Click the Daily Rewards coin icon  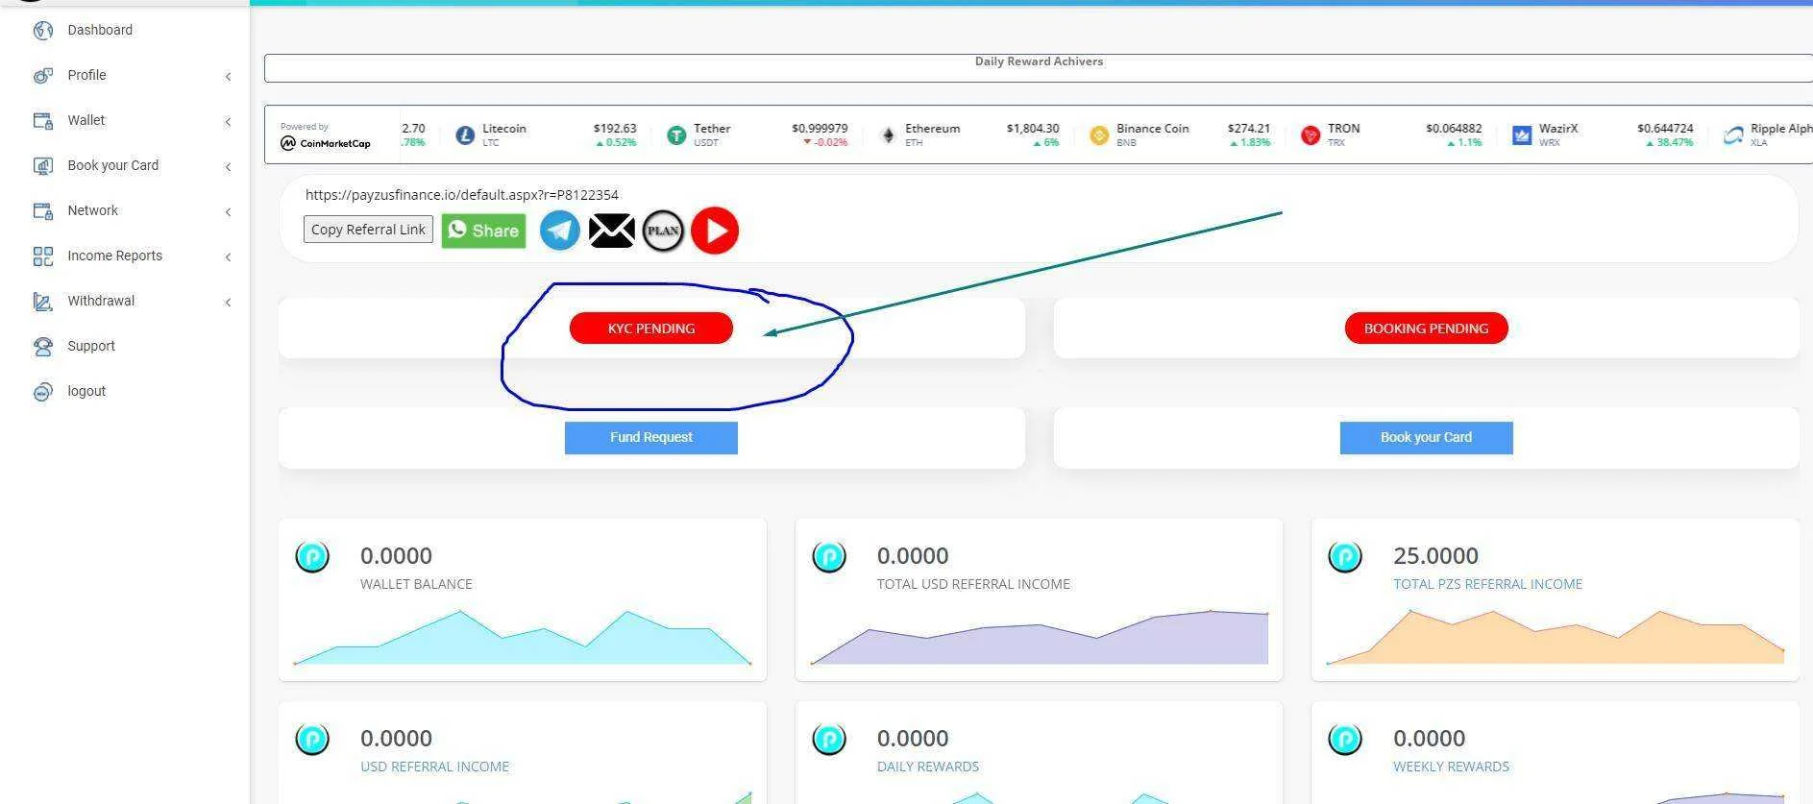pyautogui.click(x=829, y=739)
